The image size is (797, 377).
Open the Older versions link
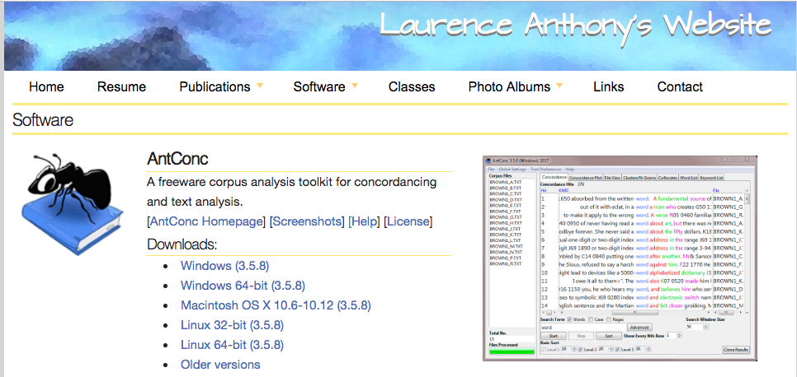point(220,365)
